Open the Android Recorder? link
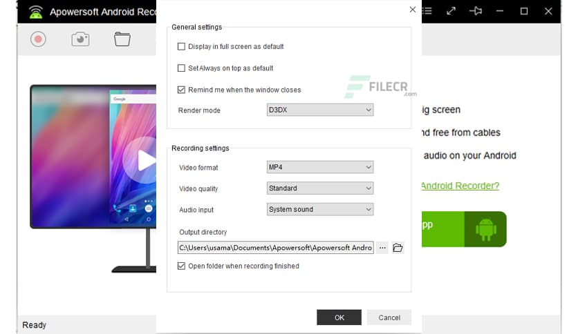 click(x=460, y=186)
